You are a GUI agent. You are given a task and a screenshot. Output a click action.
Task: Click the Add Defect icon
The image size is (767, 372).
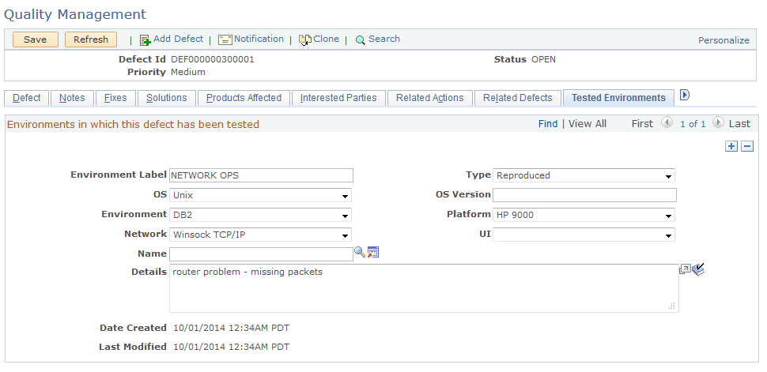coord(145,40)
